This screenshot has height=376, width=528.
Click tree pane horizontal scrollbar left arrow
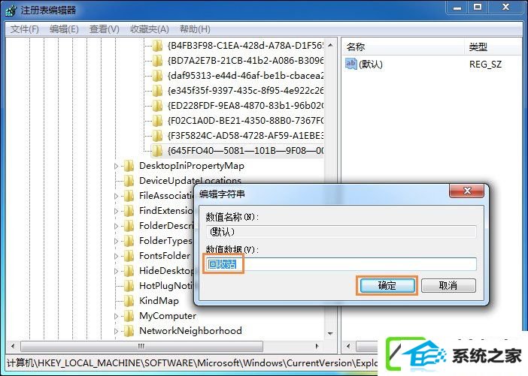[13, 346]
